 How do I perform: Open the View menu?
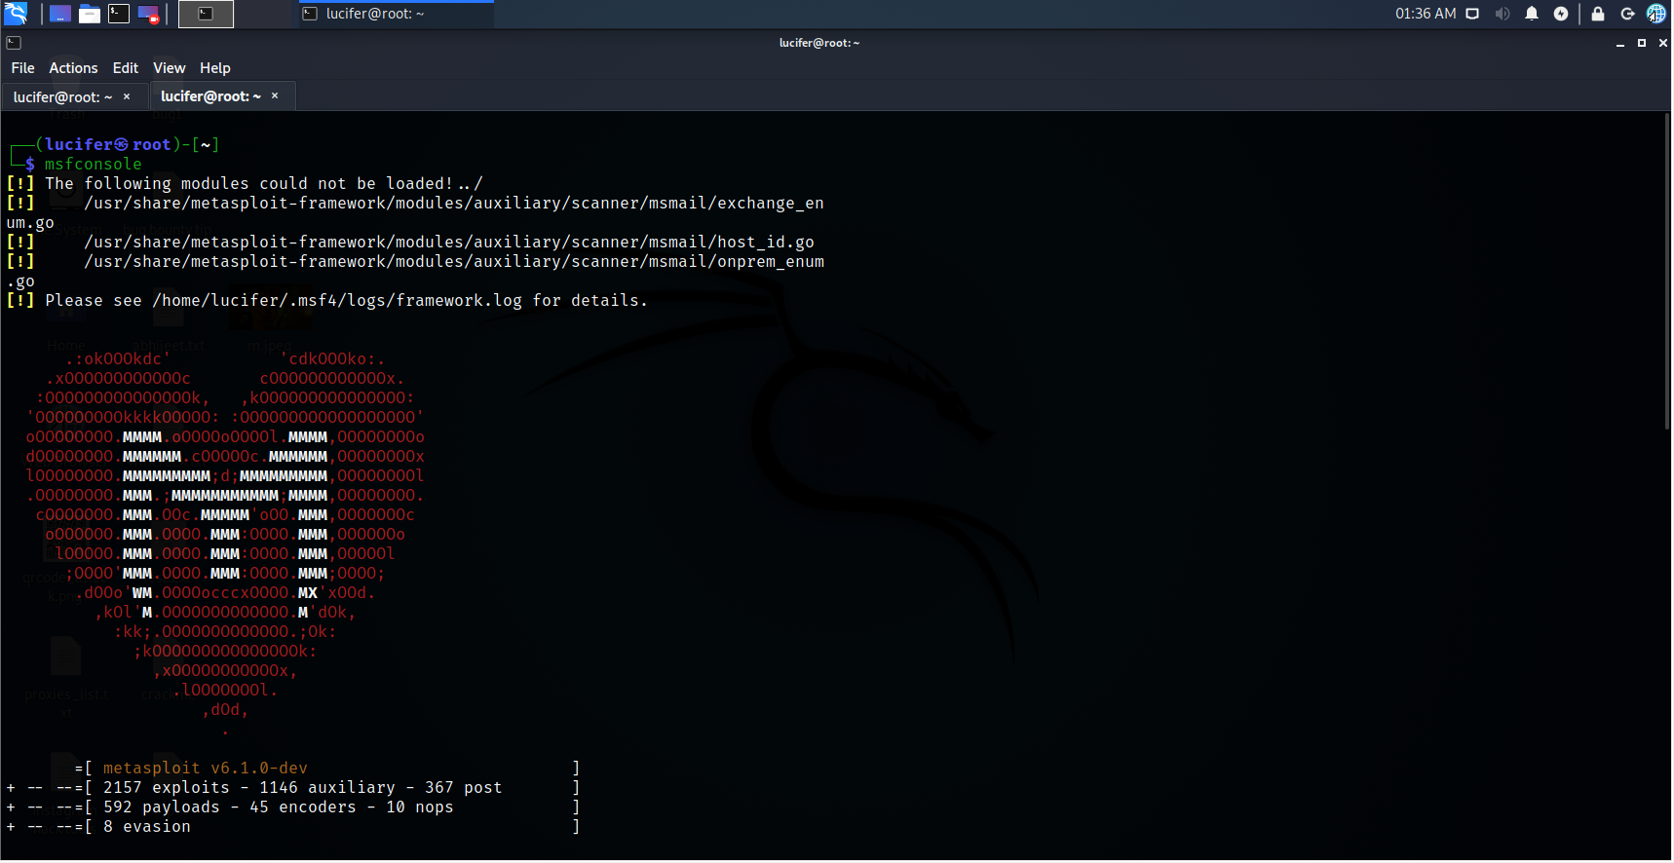(x=169, y=68)
